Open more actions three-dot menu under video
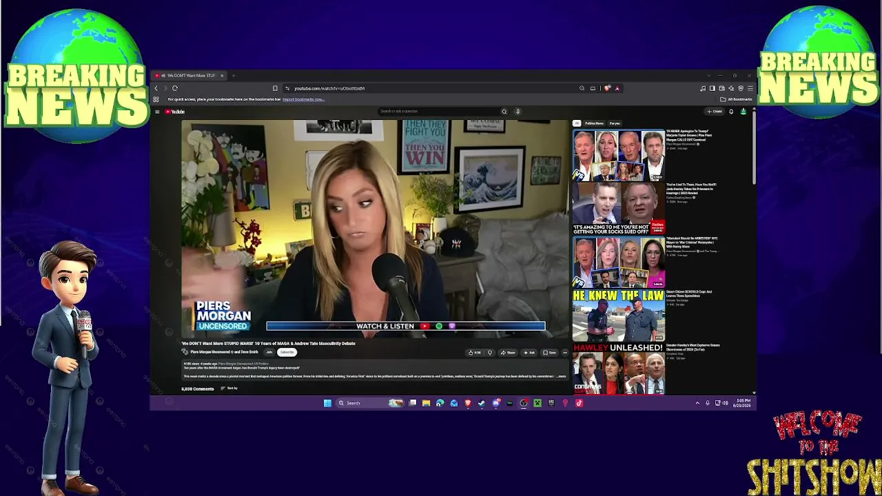The width and height of the screenshot is (882, 496). point(565,353)
